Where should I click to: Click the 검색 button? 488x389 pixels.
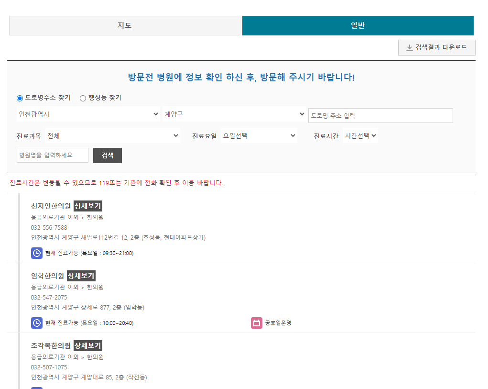click(x=108, y=156)
